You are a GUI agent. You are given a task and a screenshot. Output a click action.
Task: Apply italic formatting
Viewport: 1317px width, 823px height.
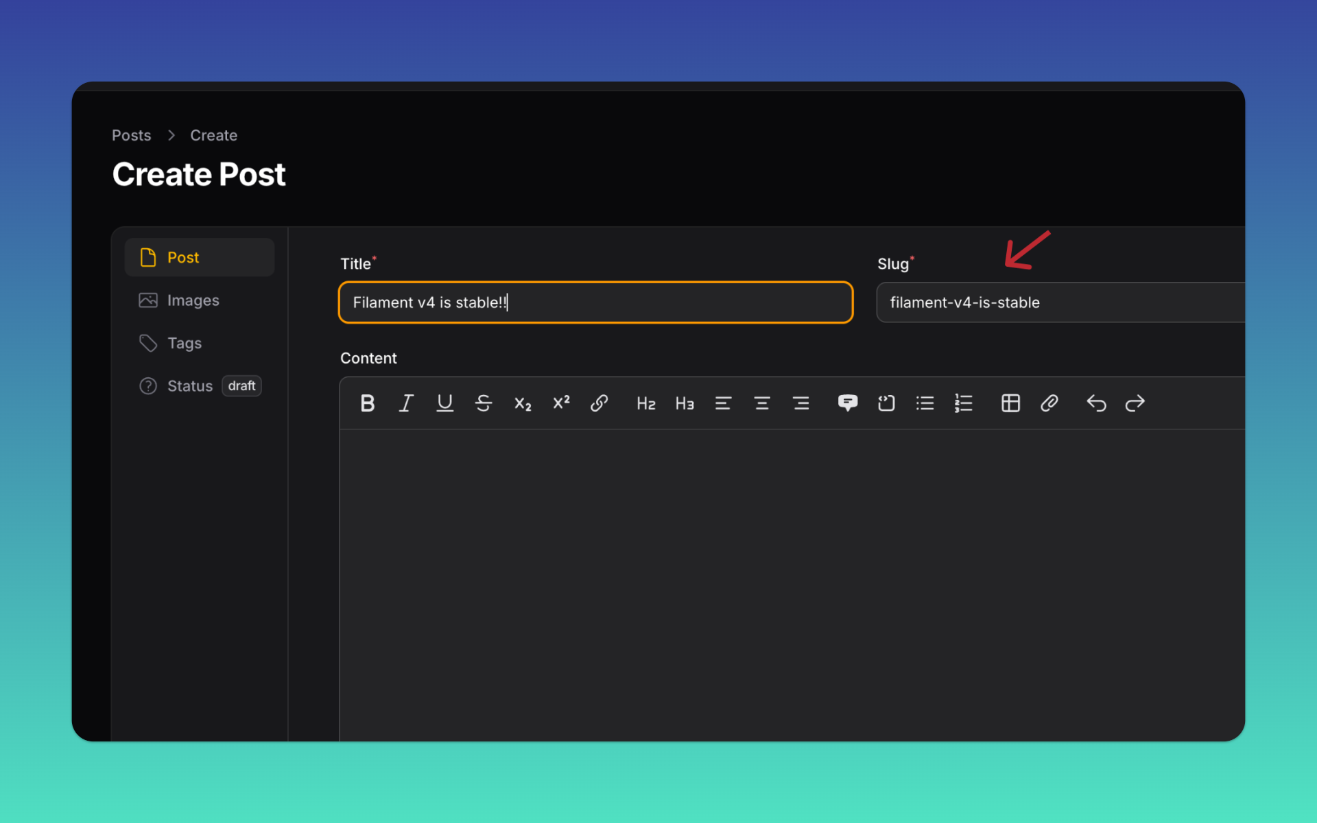tap(406, 403)
